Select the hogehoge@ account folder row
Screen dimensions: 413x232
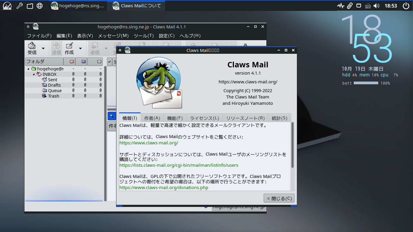64,69
